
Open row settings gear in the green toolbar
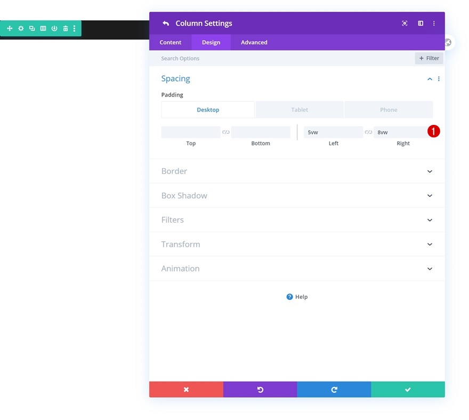21,28
